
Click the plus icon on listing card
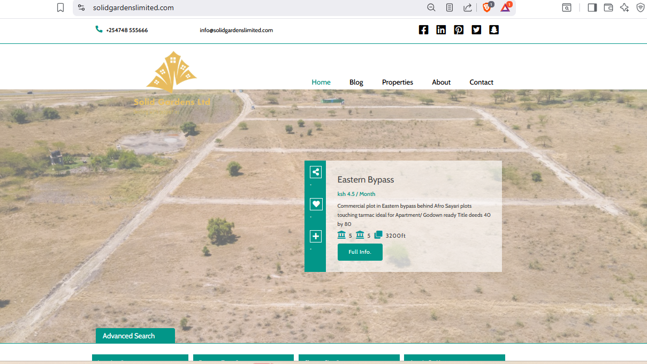(x=316, y=236)
